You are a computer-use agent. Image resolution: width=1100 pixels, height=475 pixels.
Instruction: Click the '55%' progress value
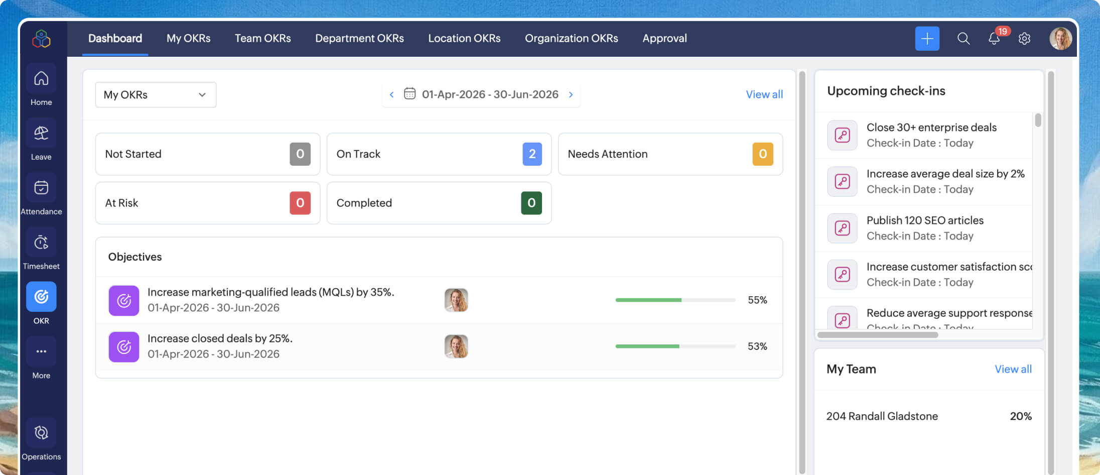[757, 300]
